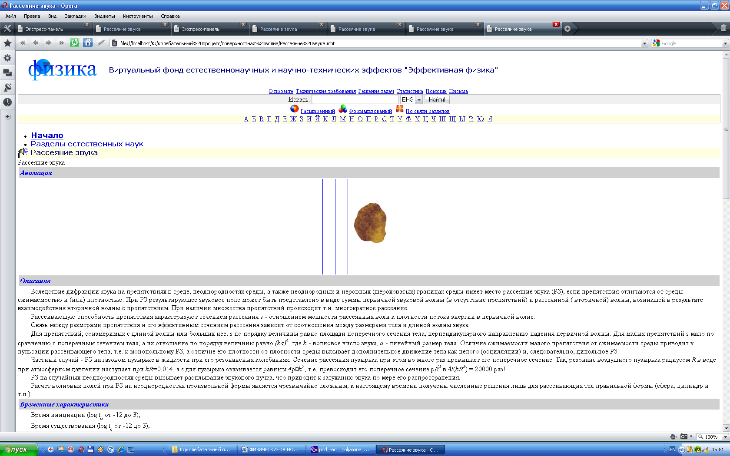This screenshot has height=456, width=730.
Task: Open the Opera panels wrench icon
Action: point(7,29)
